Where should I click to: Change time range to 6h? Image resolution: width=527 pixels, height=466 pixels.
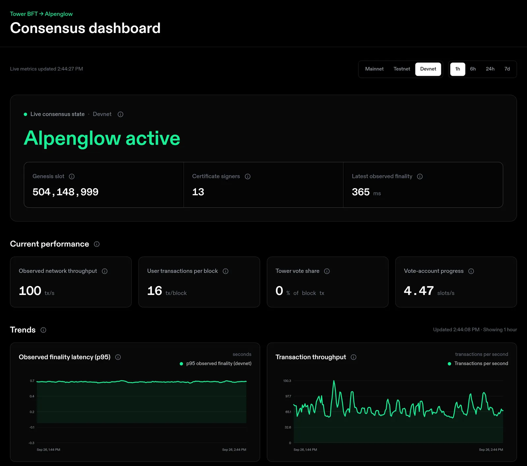473,69
